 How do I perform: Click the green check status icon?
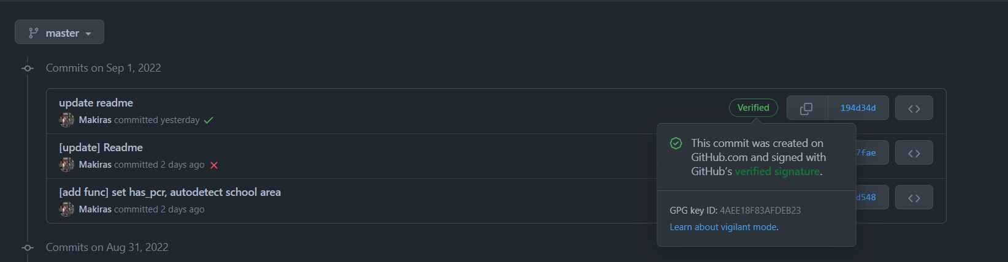208,120
